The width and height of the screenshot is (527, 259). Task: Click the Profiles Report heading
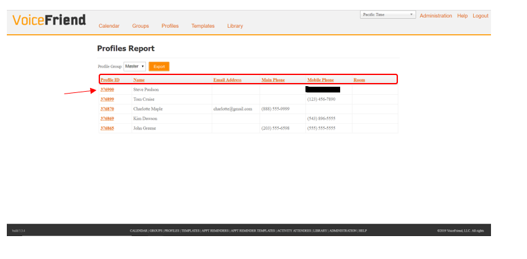pyautogui.click(x=126, y=48)
